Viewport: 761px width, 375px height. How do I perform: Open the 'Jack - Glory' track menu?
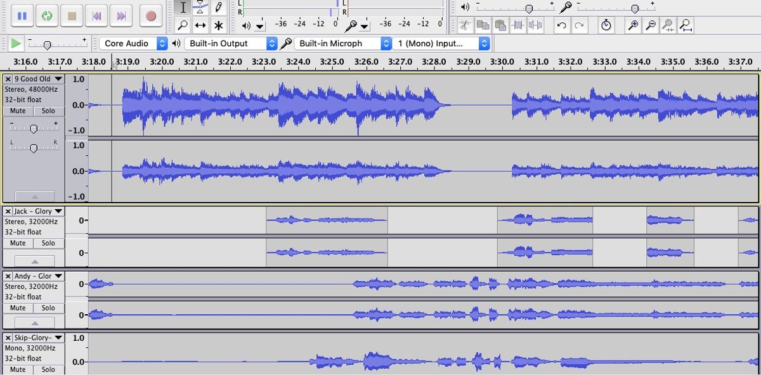38,211
